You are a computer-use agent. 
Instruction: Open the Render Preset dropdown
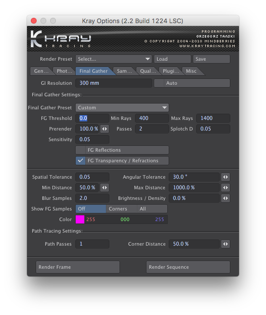(113, 59)
